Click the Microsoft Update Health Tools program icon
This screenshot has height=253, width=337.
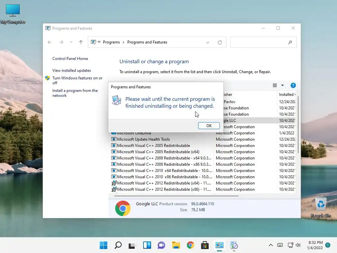click(114, 139)
